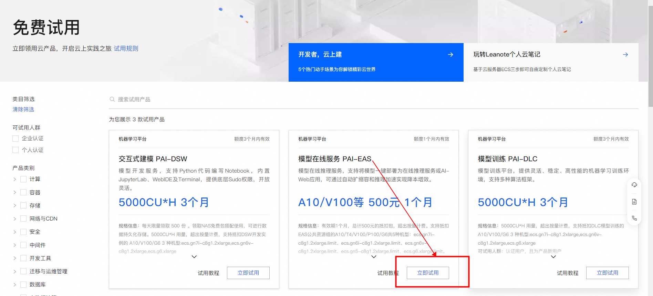Click the A10/V100等 500元 1个月 text
The image size is (653, 296).
(365, 202)
